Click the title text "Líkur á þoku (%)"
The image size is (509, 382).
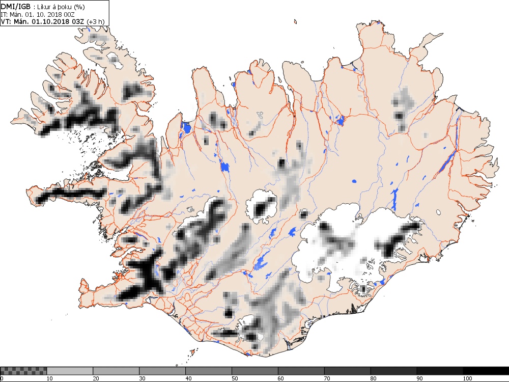(x=61, y=7)
